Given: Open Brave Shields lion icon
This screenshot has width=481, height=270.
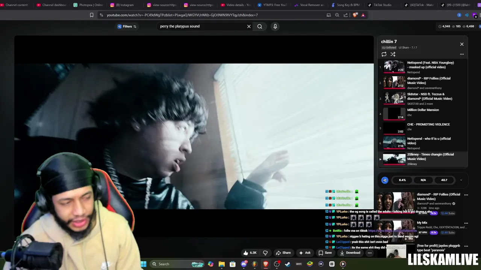Looking at the screenshot, I should coord(355,15).
